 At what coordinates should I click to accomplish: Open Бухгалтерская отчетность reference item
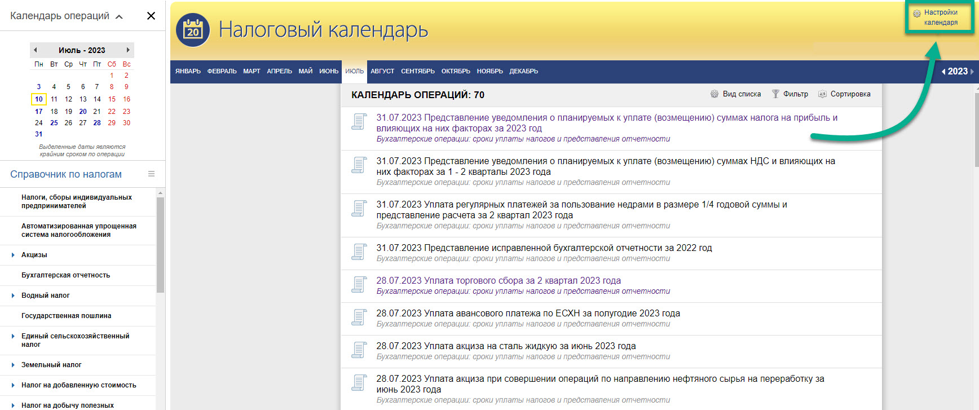click(65, 275)
